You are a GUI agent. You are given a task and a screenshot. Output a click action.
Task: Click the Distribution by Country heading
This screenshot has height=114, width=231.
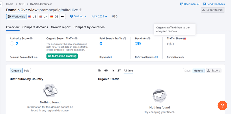[x=27, y=79]
